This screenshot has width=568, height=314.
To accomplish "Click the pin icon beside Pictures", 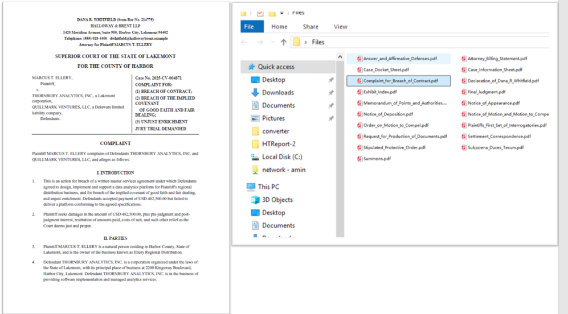I will pyautogui.click(x=331, y=119).
